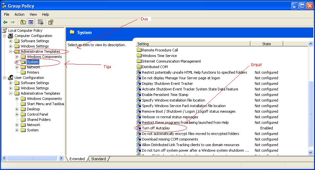Image resolution: width=315 pixels, height=170 pixels.
Task: Select Do not automatically encrypt files setting
Action: [190, 134]
